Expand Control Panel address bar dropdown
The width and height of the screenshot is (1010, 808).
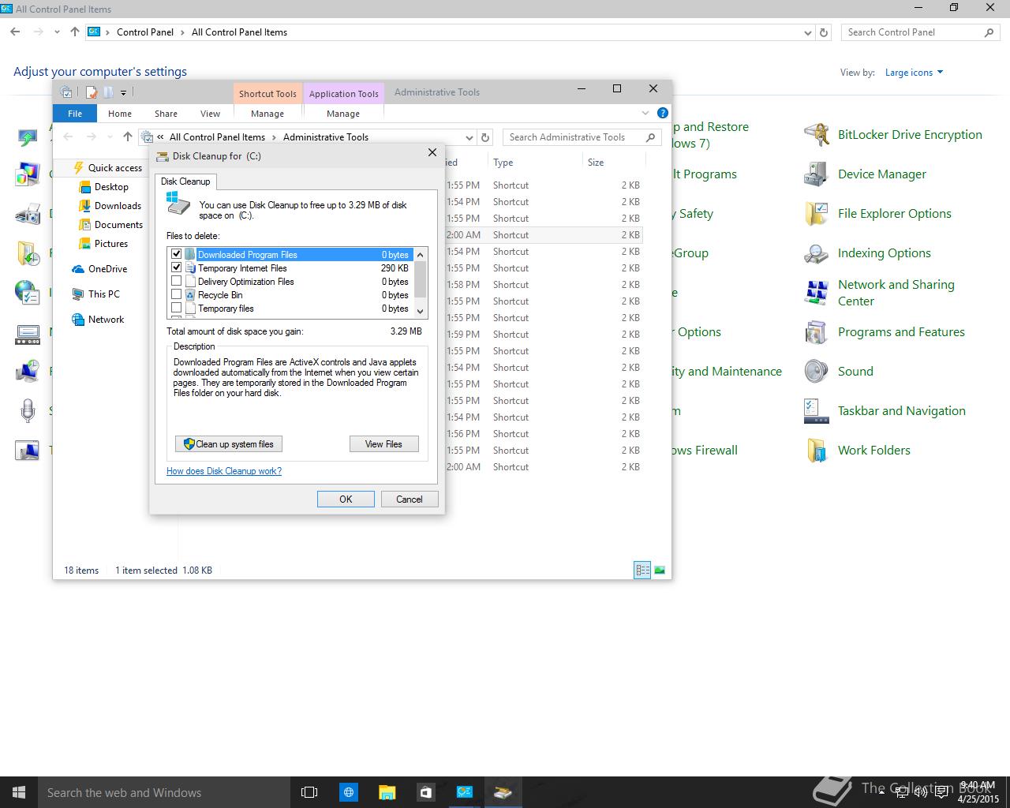coord(807,32)
